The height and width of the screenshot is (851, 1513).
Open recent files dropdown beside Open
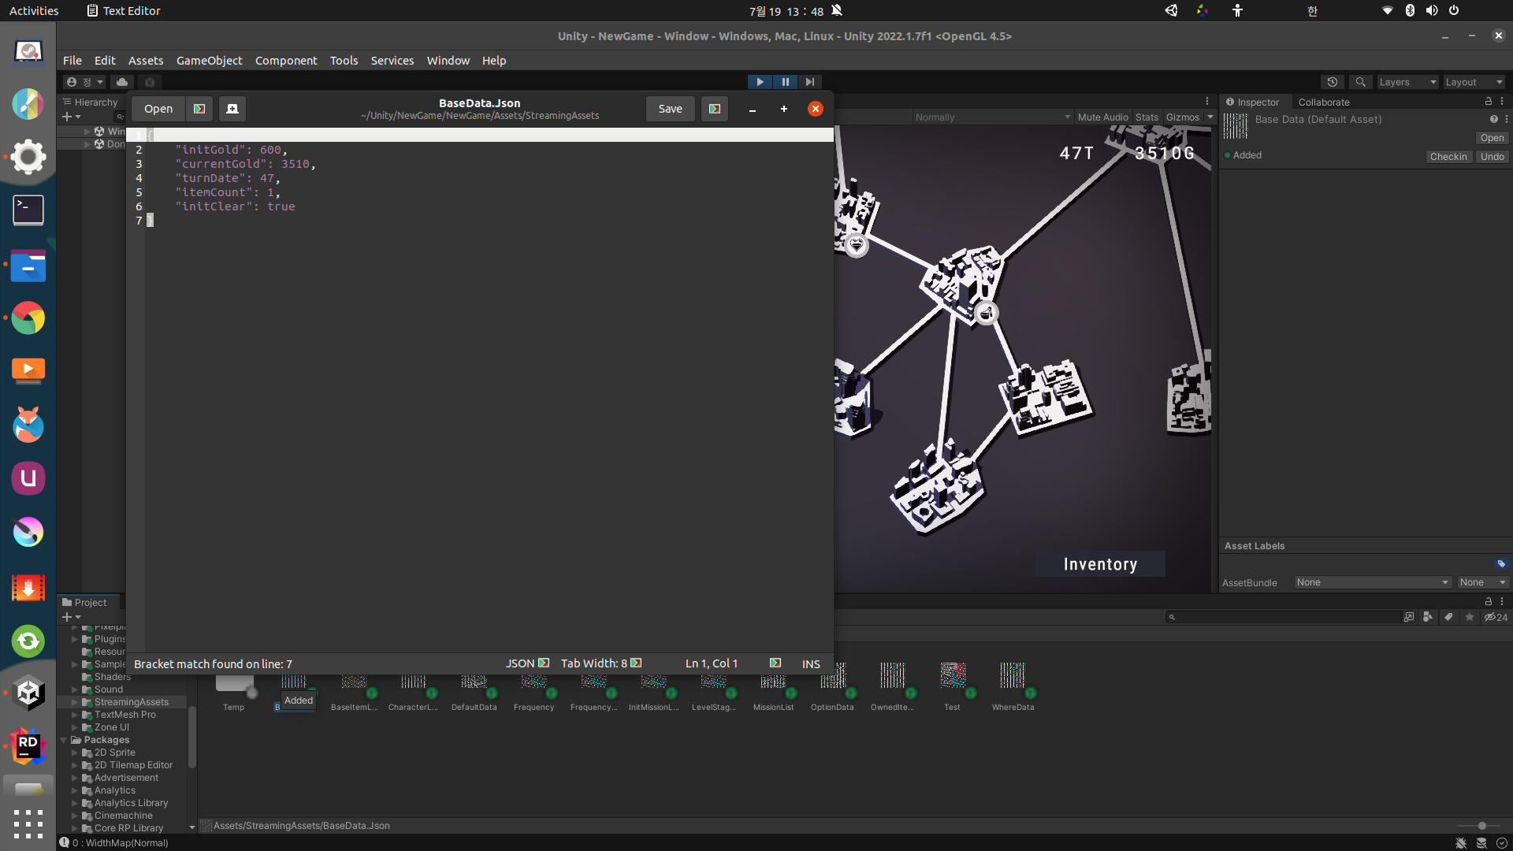199,109
